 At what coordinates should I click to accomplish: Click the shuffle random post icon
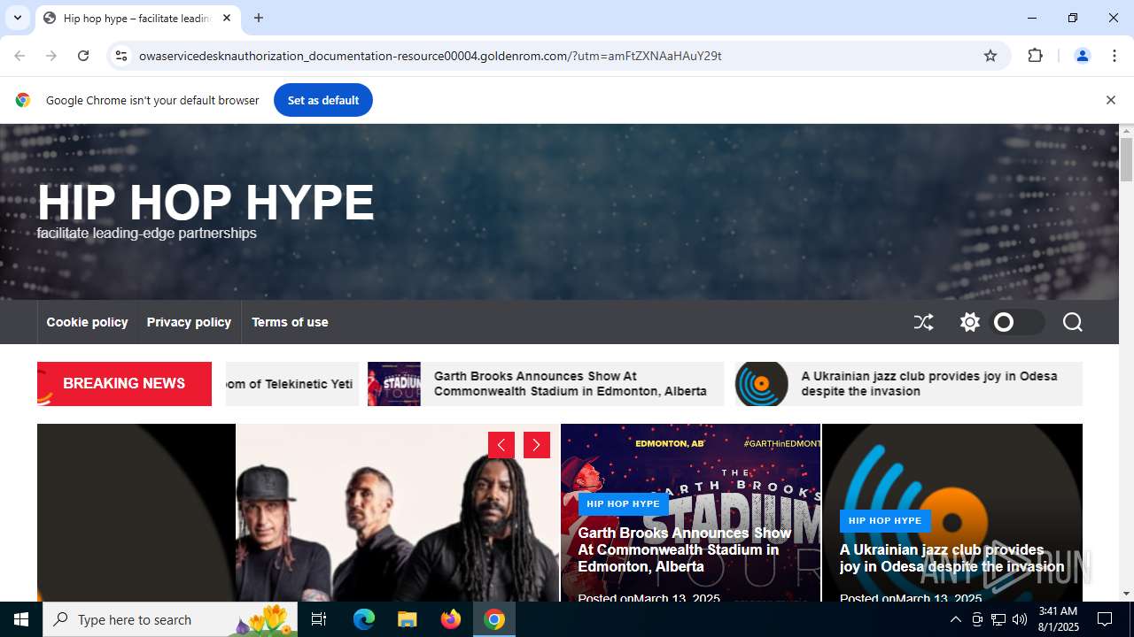pos(923,322)
